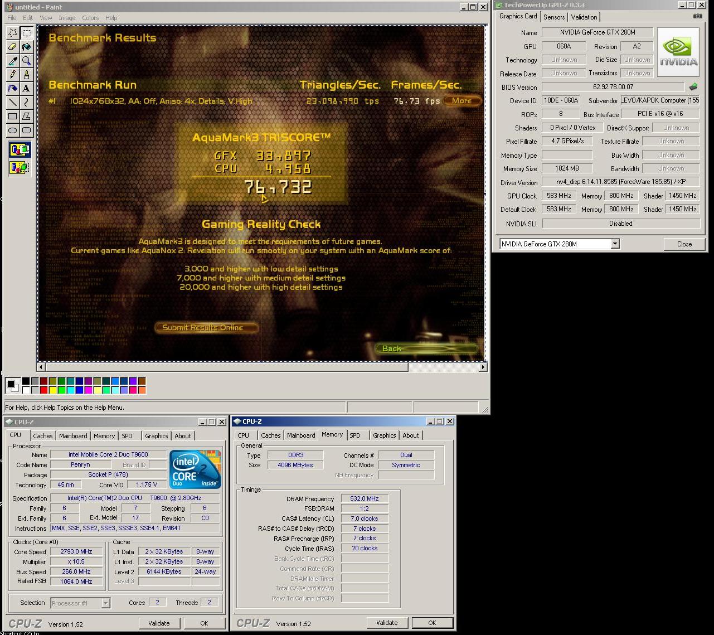Pick black color swatch in Paint palette

tap(26, 381)
